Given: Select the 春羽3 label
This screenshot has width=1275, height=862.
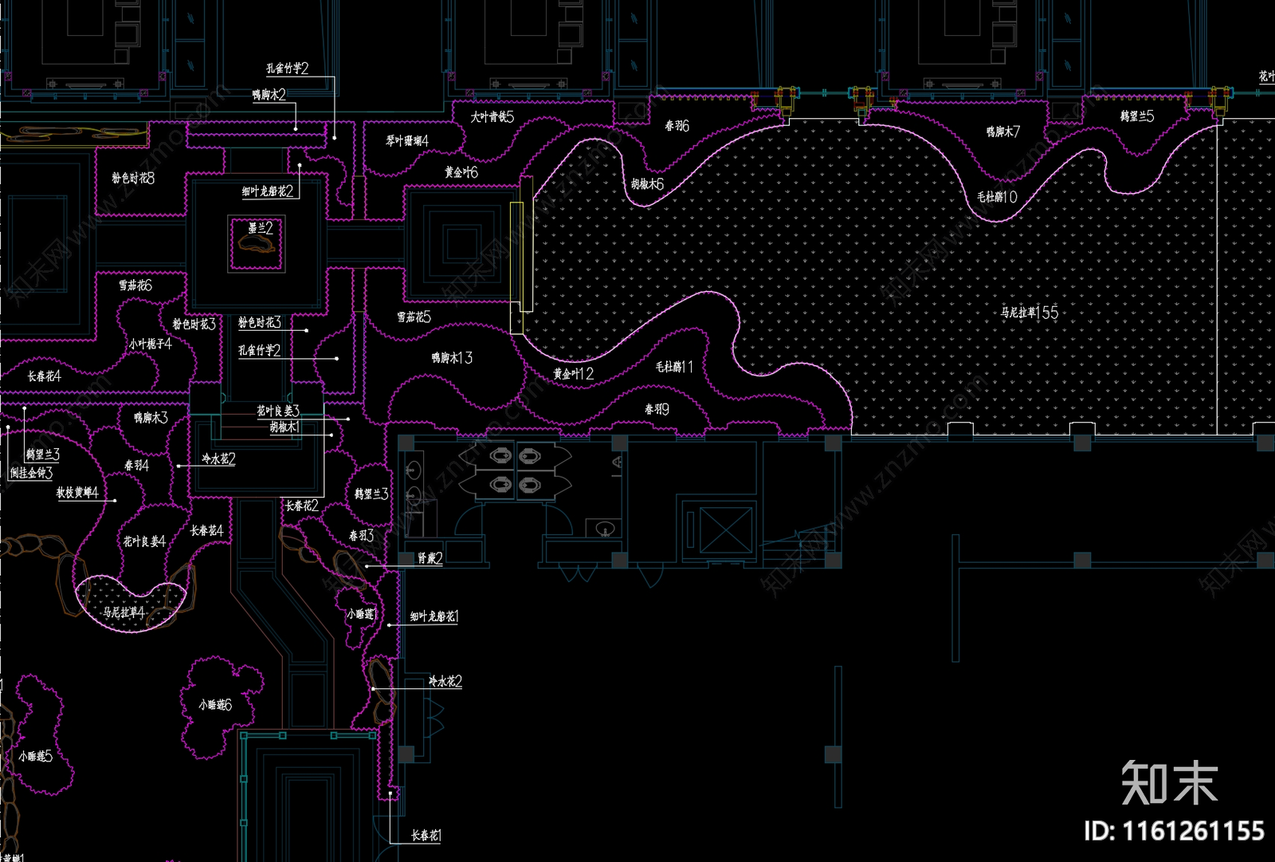Looking at the screenshot, I should click(361, 536).
